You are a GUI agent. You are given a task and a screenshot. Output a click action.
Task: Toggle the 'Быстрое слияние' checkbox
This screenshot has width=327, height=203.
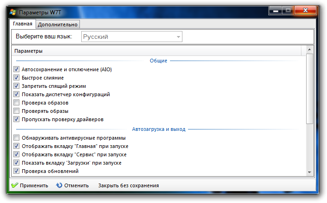click(17, 78)
